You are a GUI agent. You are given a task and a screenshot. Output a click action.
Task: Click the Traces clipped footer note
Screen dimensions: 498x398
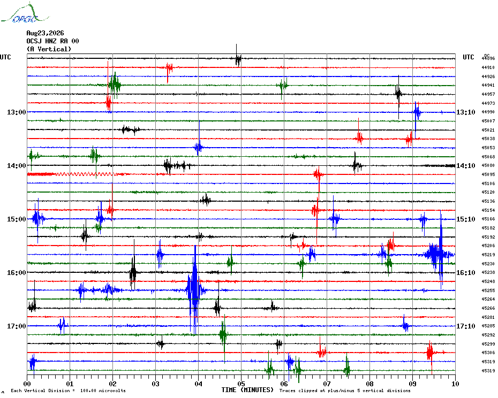tap(345, 391)
